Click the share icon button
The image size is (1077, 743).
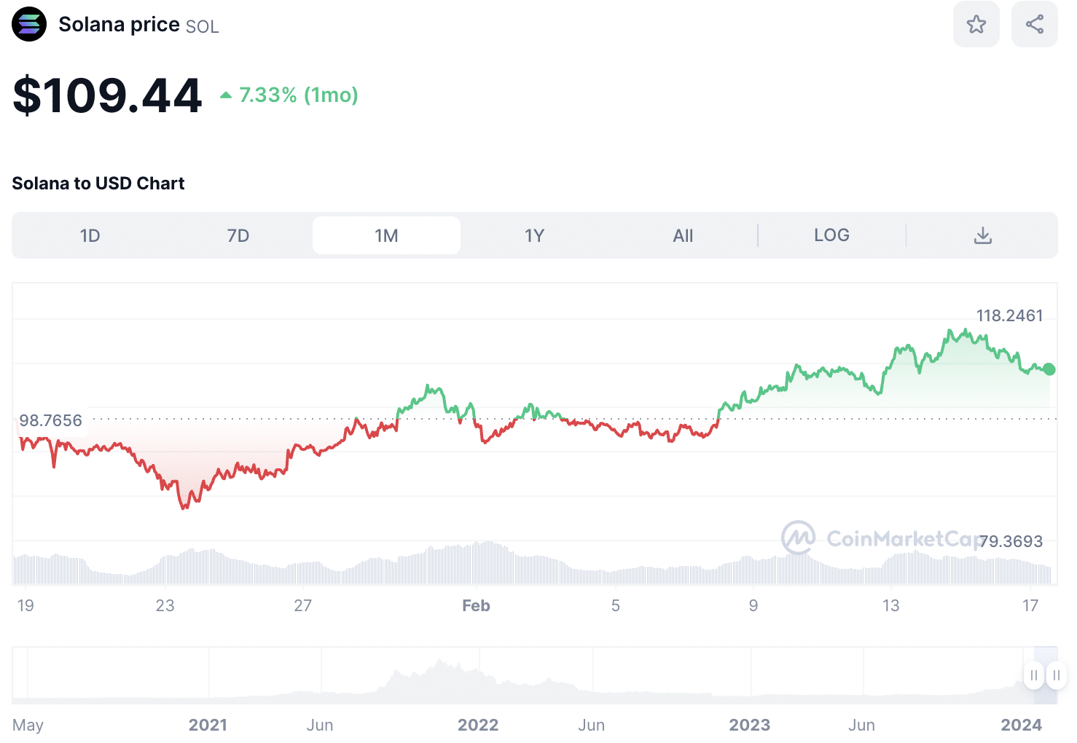coord(1034,24)
